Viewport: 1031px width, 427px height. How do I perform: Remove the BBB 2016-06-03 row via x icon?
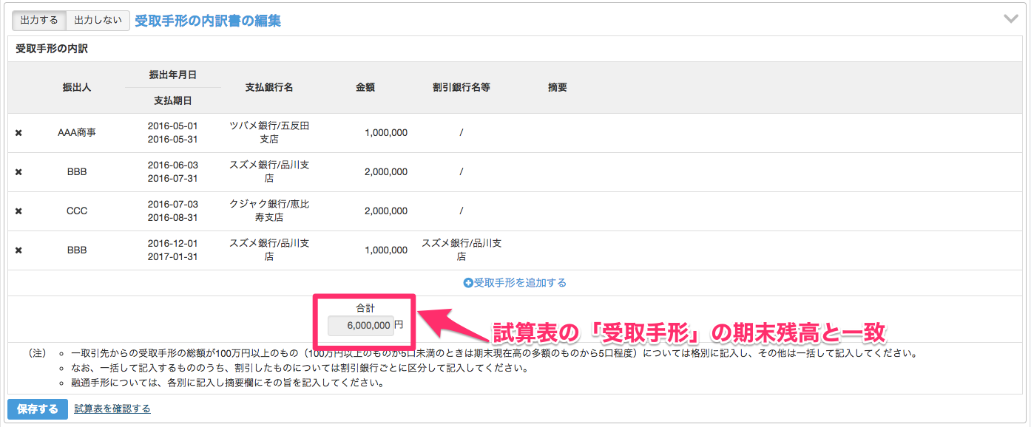click(x=18, y=172)
